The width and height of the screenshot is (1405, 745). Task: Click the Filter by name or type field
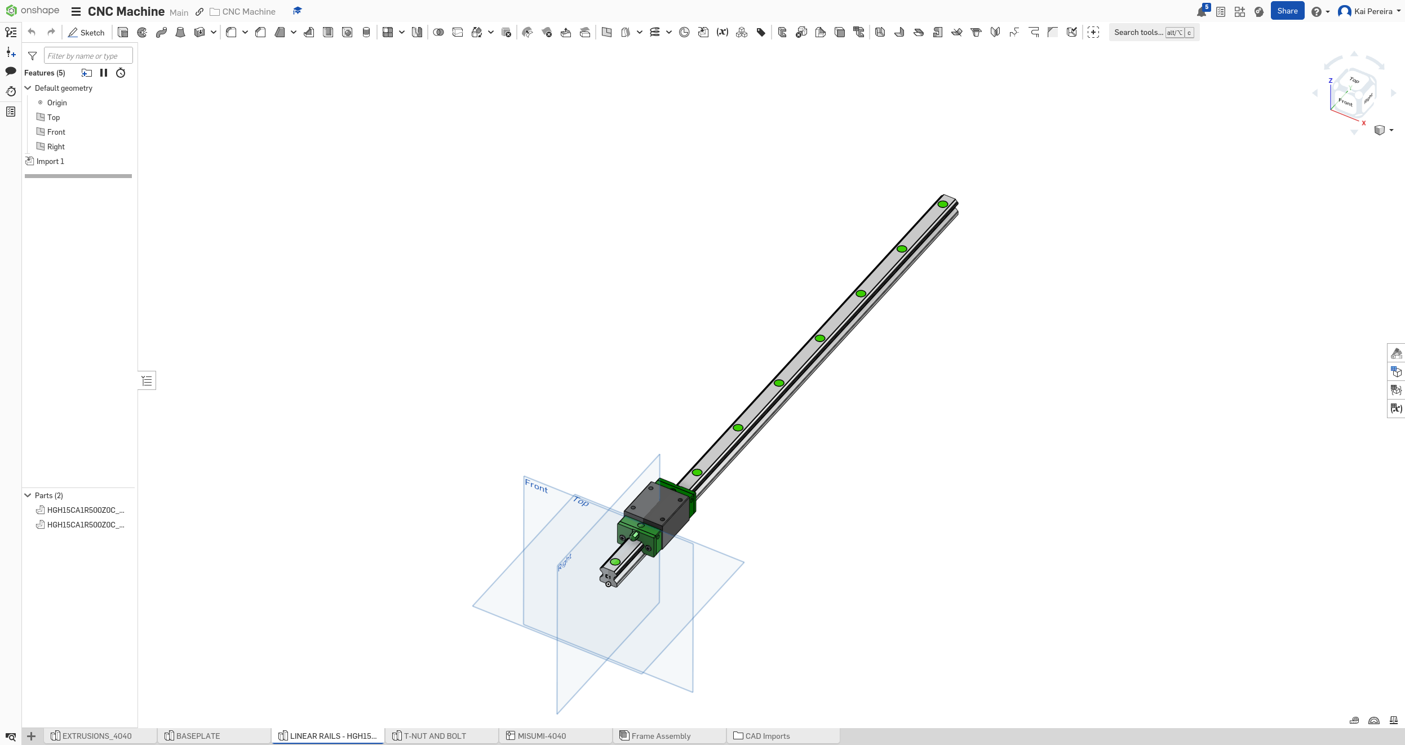tap(87, 55)
